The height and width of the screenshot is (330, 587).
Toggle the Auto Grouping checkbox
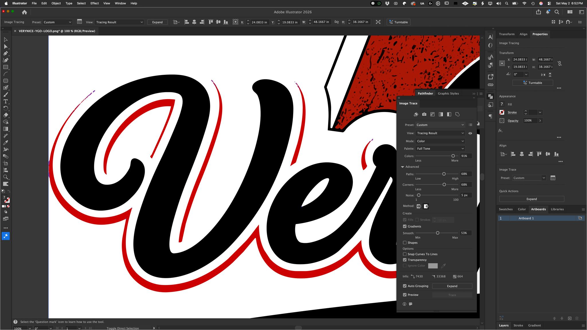tap(405, 286)
